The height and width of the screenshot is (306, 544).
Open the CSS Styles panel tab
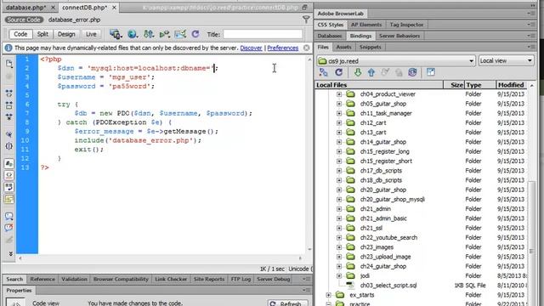[x=331, y=25]
